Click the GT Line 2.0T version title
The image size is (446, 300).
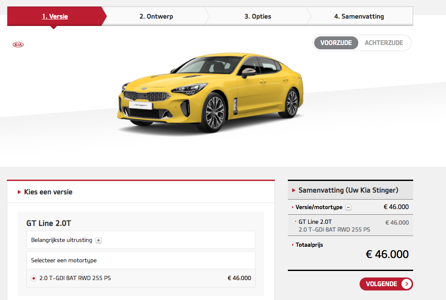pyautogui.click(x=49, y=223)
